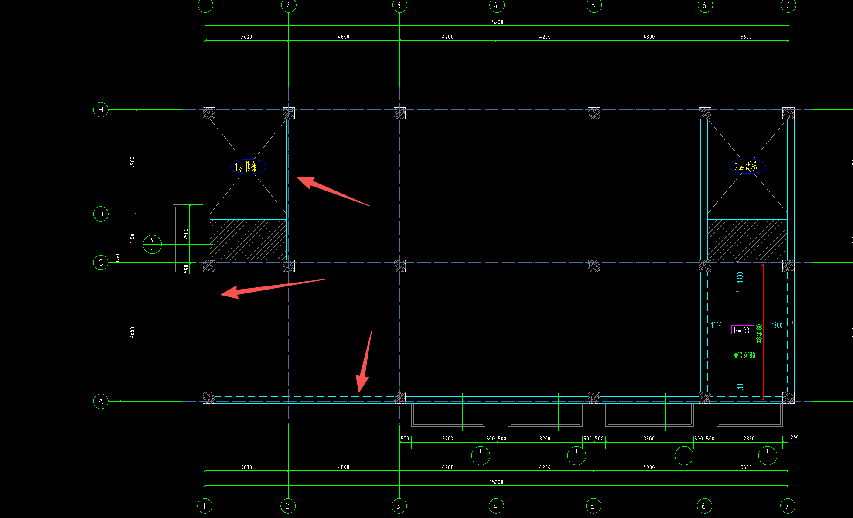Image resolution: width=853 pixels, height=518 pixels.
Task: Select the 25200 overall dimension at the top
Action: coord(496,22)
